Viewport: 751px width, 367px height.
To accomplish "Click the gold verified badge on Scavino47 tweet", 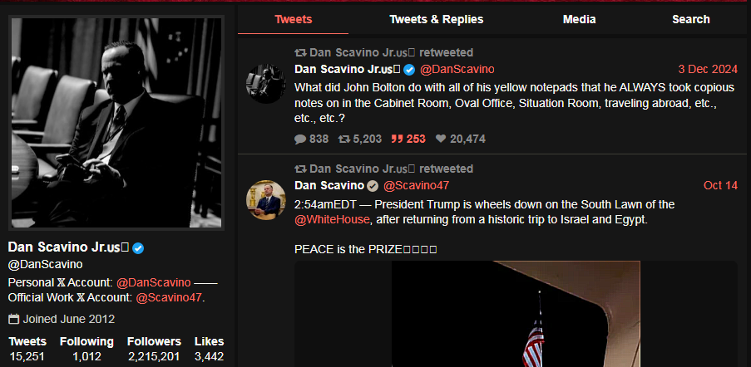I will click(373, 185).
